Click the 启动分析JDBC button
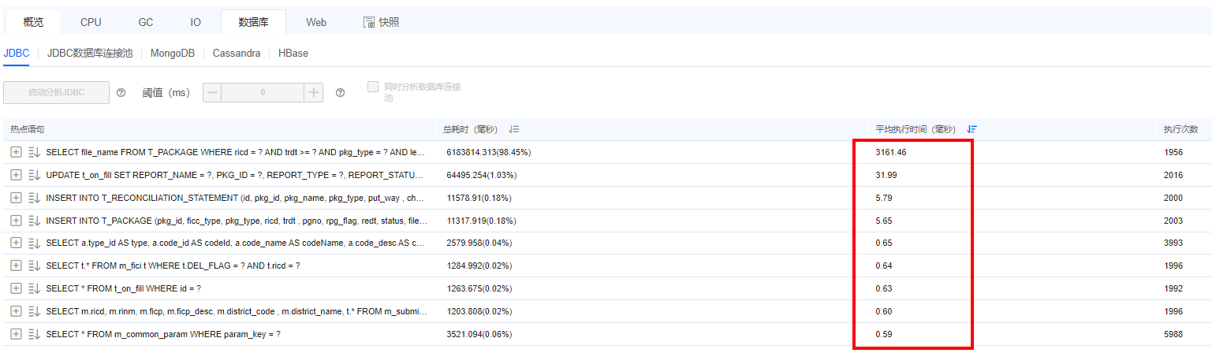 click(56, 93)
